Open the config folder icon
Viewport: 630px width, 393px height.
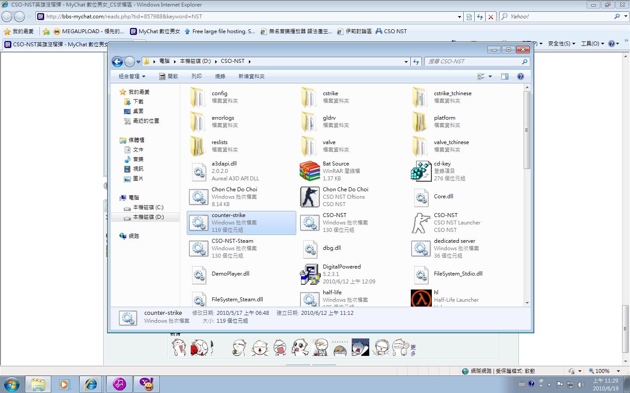(198, 97)
